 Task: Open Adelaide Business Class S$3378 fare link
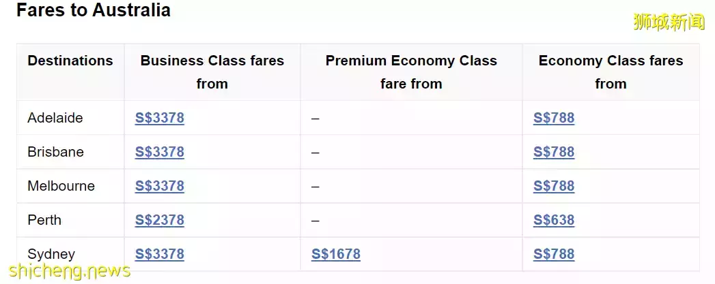pos(159,118)
